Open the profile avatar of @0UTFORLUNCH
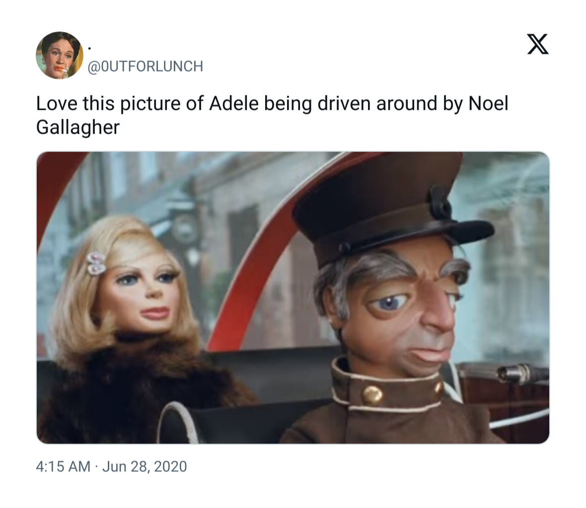586x508 pixels. pyautogui.click(x=60, y=55)
